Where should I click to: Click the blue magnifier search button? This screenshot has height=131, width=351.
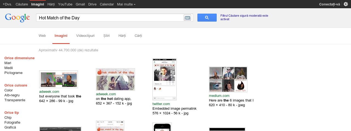[207, 18]
